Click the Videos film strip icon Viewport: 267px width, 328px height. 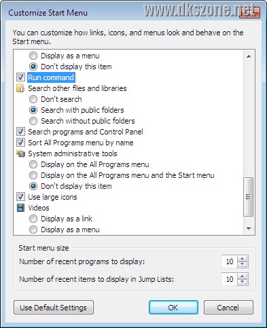point(20,208)
